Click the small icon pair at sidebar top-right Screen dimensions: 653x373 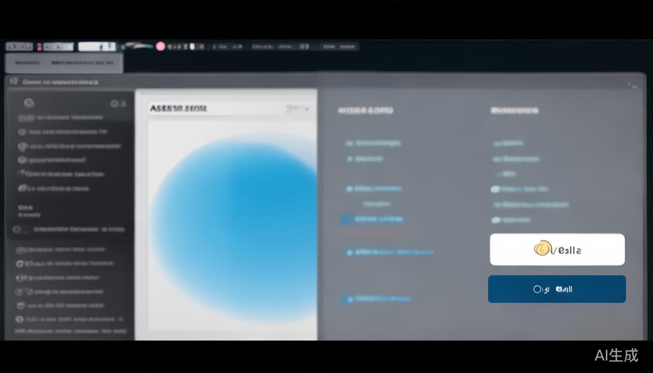point(118,103)
